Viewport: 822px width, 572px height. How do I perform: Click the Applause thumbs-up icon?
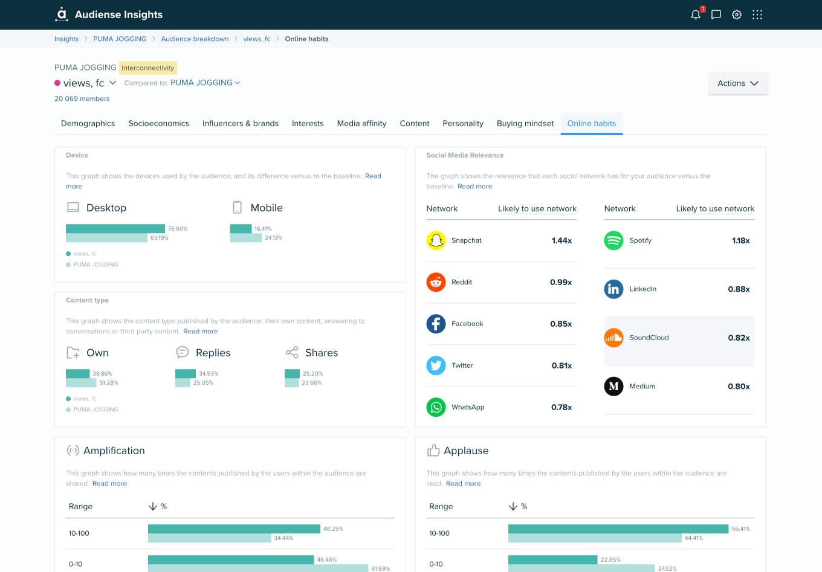(433, 451)
